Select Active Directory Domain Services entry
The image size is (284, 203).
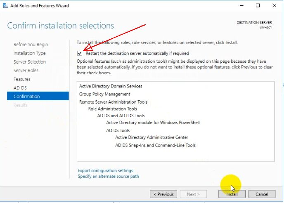pos(111,86)
